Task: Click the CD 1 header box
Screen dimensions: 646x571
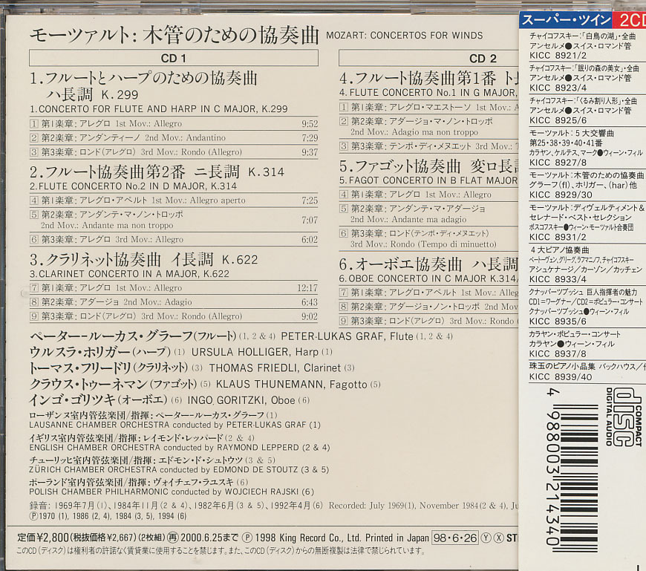Action: coord(174,58)
